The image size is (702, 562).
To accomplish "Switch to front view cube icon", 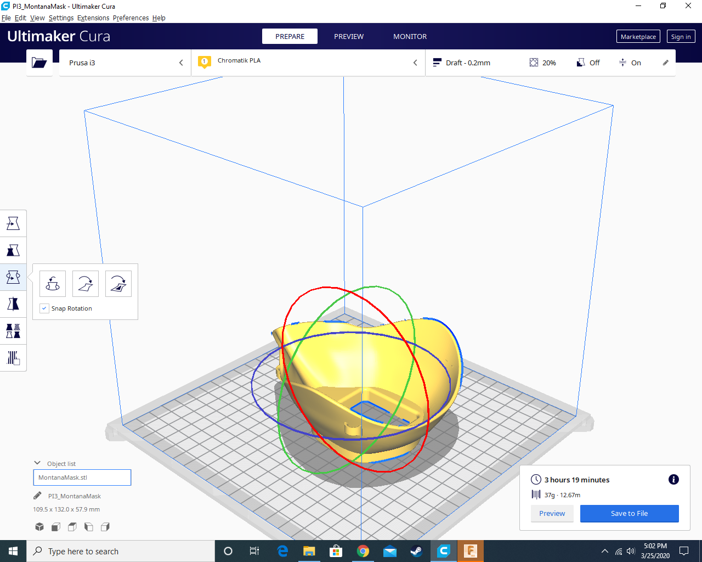I will point(56,527).
